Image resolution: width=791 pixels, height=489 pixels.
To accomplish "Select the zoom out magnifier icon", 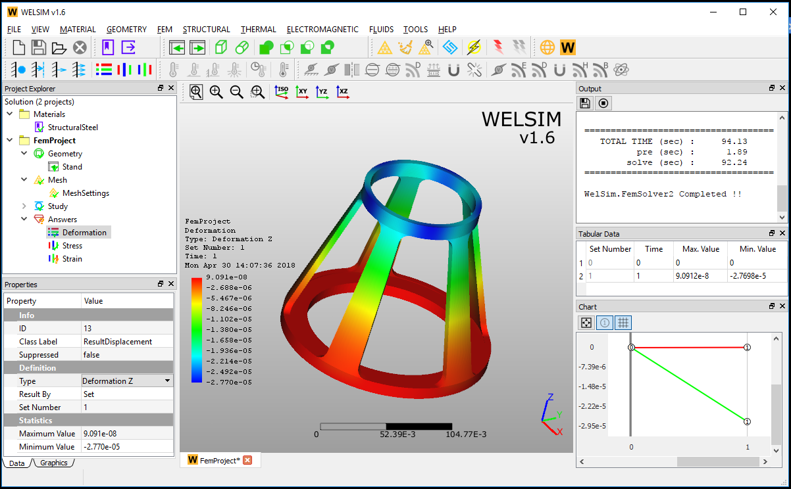I will pyautogui.click(x=237, y=92).
